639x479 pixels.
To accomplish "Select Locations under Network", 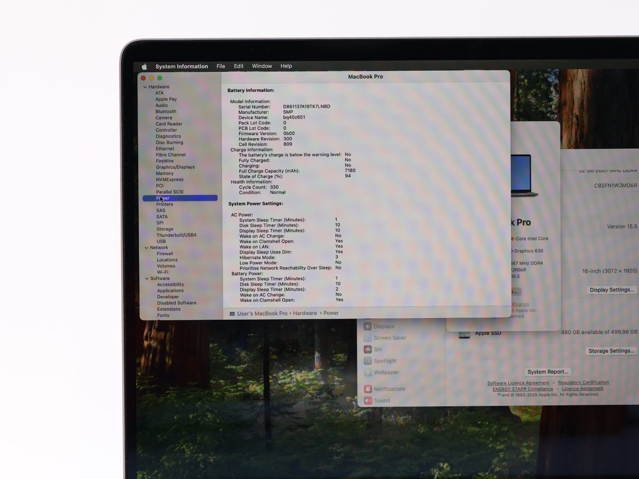I will click(x=167, y=260).
